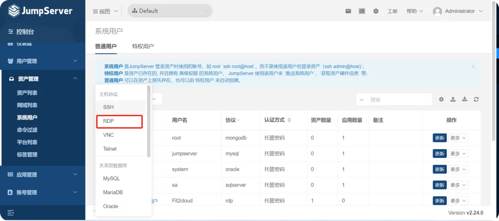Open 更多 dropdown for jumpserver row
The height and width of the screenshot is (221, 499).
click(x=458, y=153)
